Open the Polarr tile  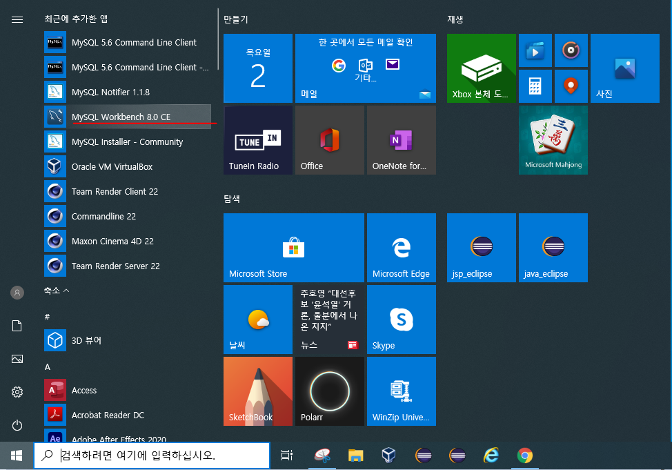330,391
